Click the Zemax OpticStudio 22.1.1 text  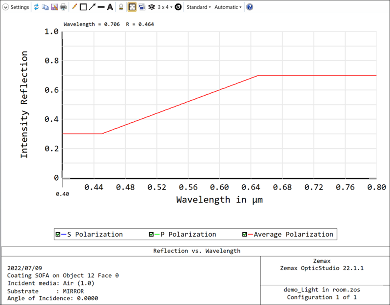(322, 268)
